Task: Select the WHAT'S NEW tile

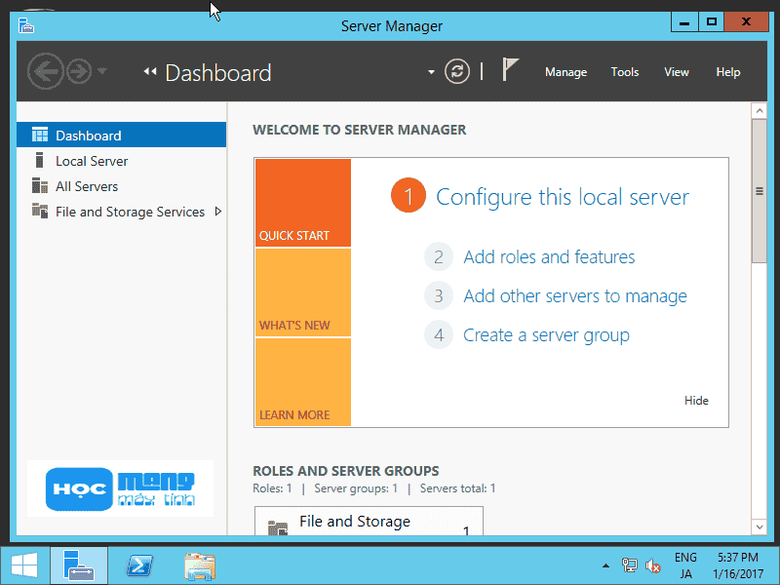Action: pyautogui.click(x=303, y=292)
